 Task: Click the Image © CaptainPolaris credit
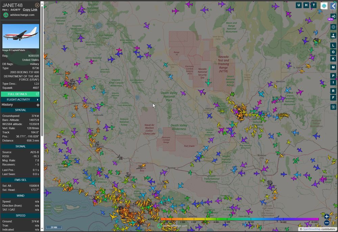pos(14,50)
